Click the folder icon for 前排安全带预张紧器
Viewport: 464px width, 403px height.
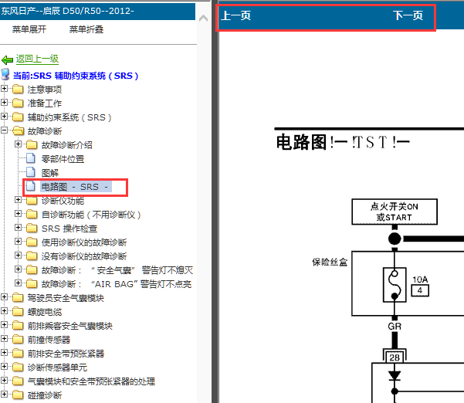18,354
